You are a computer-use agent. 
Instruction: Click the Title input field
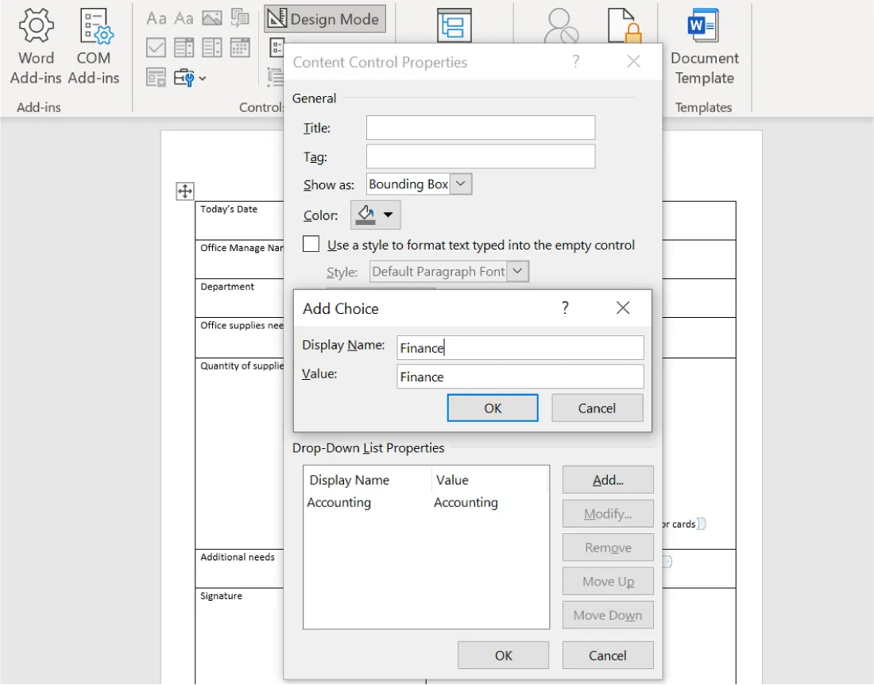[x=480, y=127]
